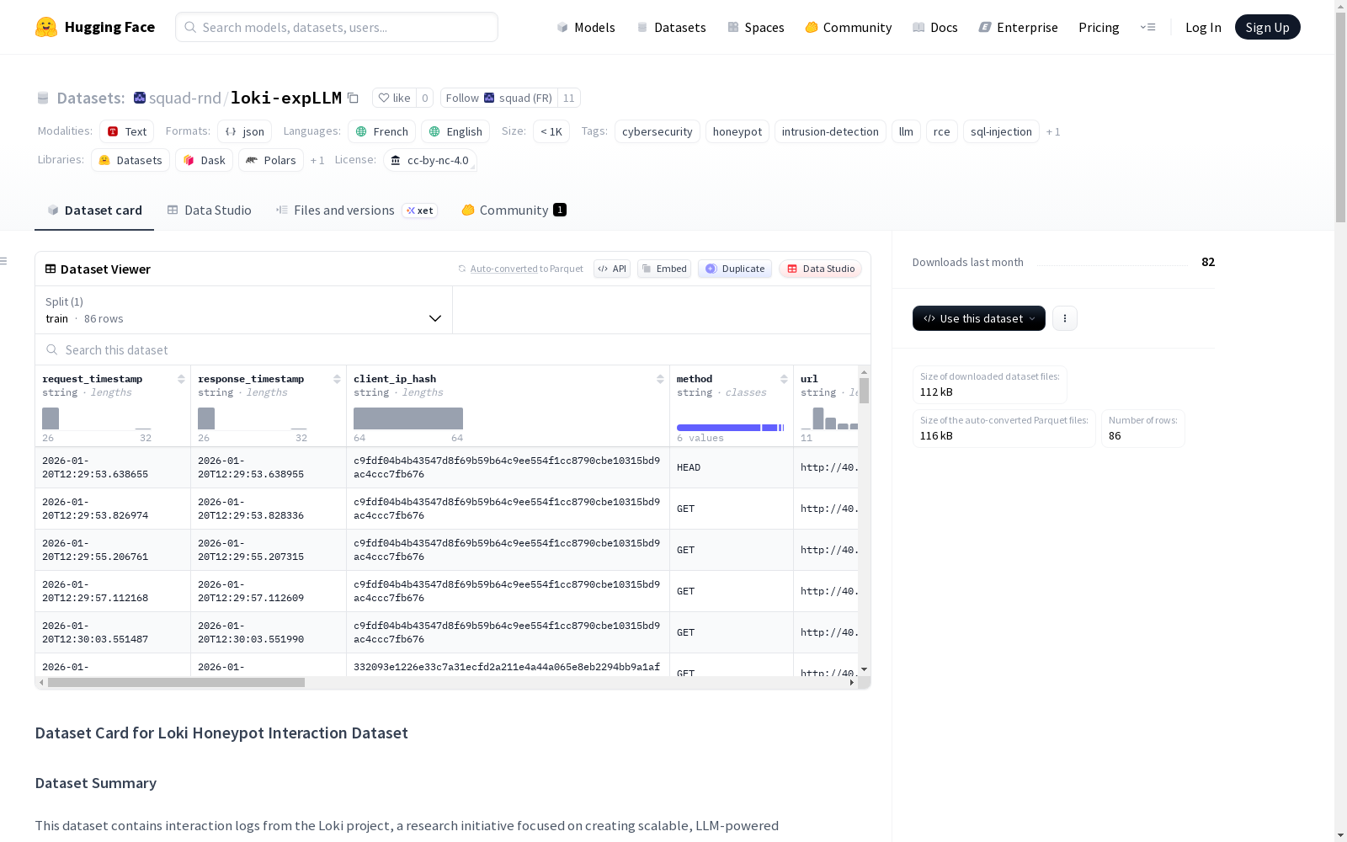This screenshot has height=842, width=1347.
Task: Focus the top search models field
Action: coord(337,27)
